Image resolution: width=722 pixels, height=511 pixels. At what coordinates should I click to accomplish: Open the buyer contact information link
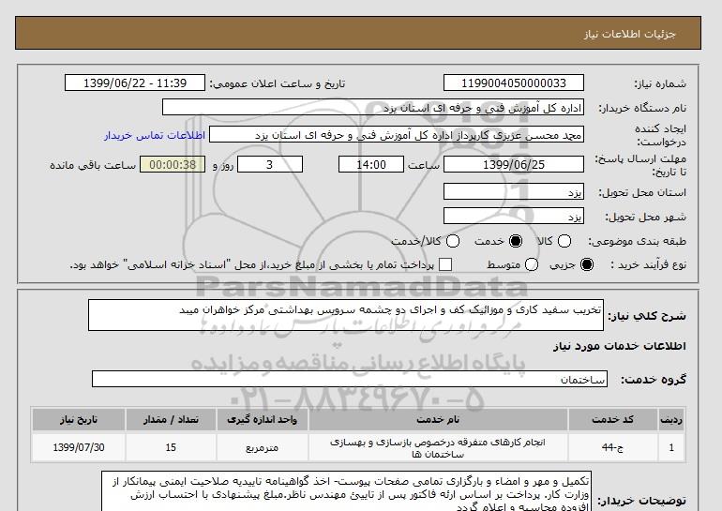155,135
